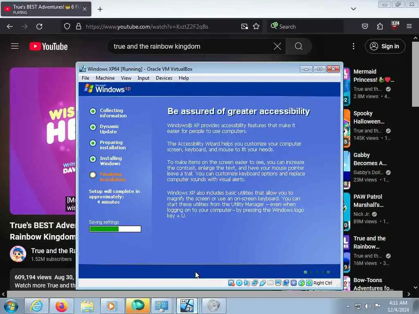The height and width of the screenshot is (314, 419).
Task: Click the VirtualBox display status icon
Action: point(278,283)
